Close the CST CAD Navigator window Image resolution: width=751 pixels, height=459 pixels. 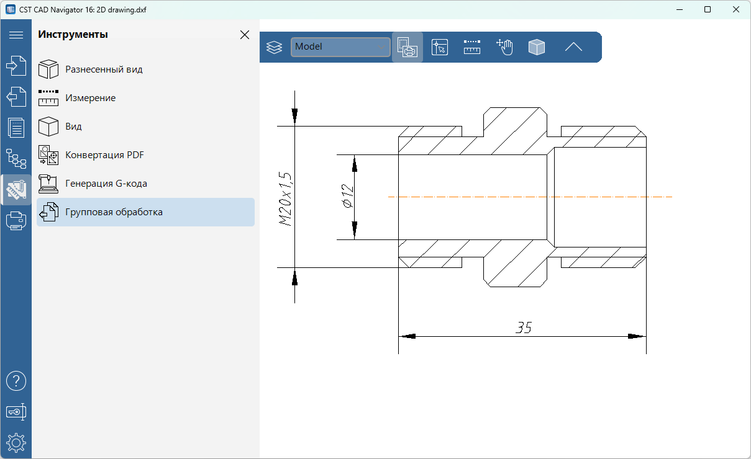[x=736, y=9]
